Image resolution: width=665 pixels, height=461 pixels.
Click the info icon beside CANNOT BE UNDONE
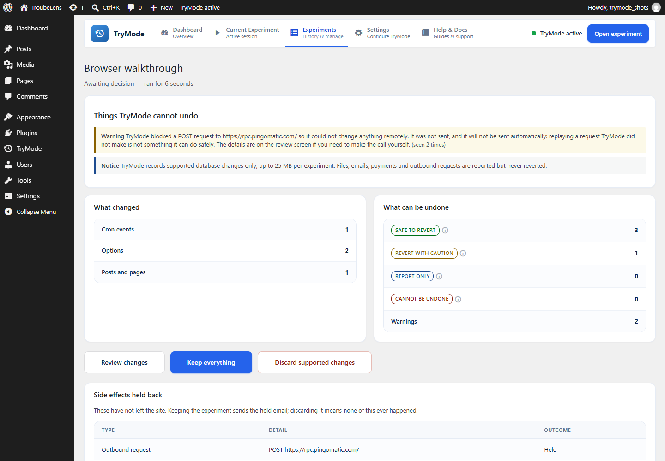tap(458, 299)
